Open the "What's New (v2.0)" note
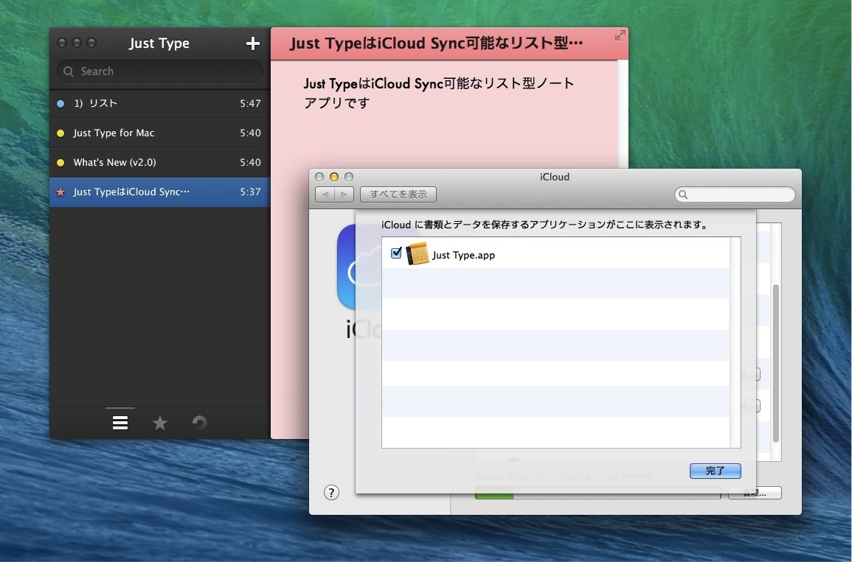 click(x=160, y=162)
